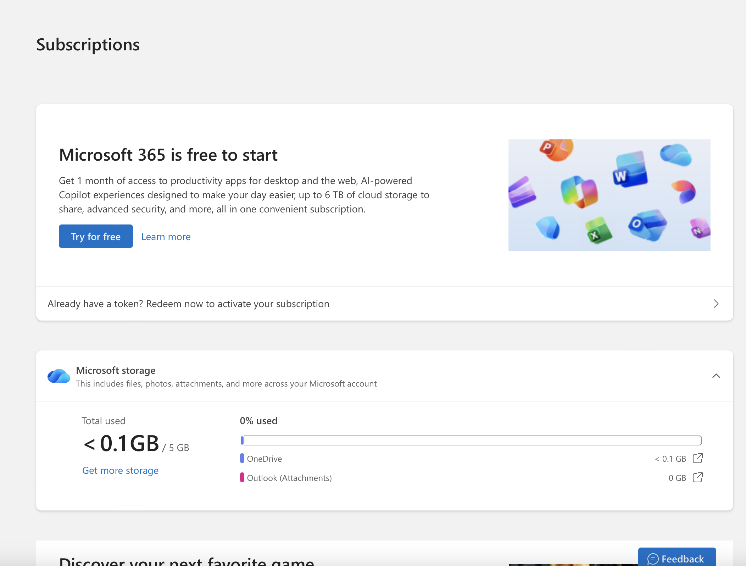Open the redeem token chevron arrow

(716, 304)
